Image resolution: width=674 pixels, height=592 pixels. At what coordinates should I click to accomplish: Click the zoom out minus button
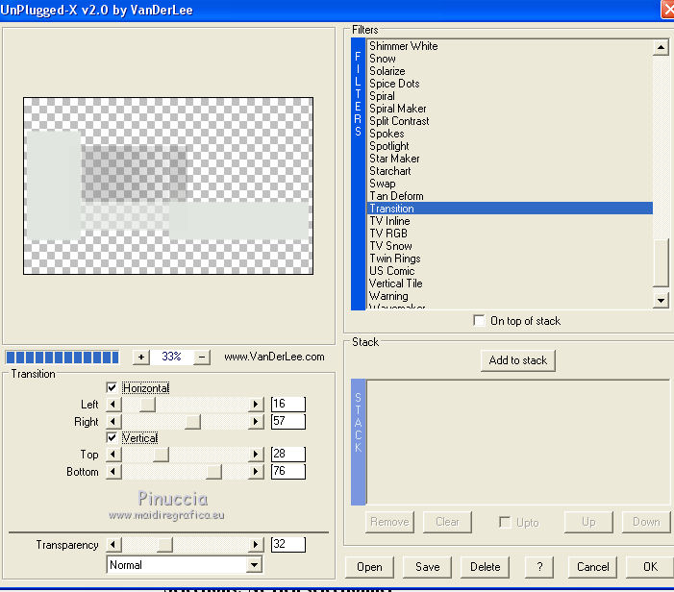pos(202,357)
